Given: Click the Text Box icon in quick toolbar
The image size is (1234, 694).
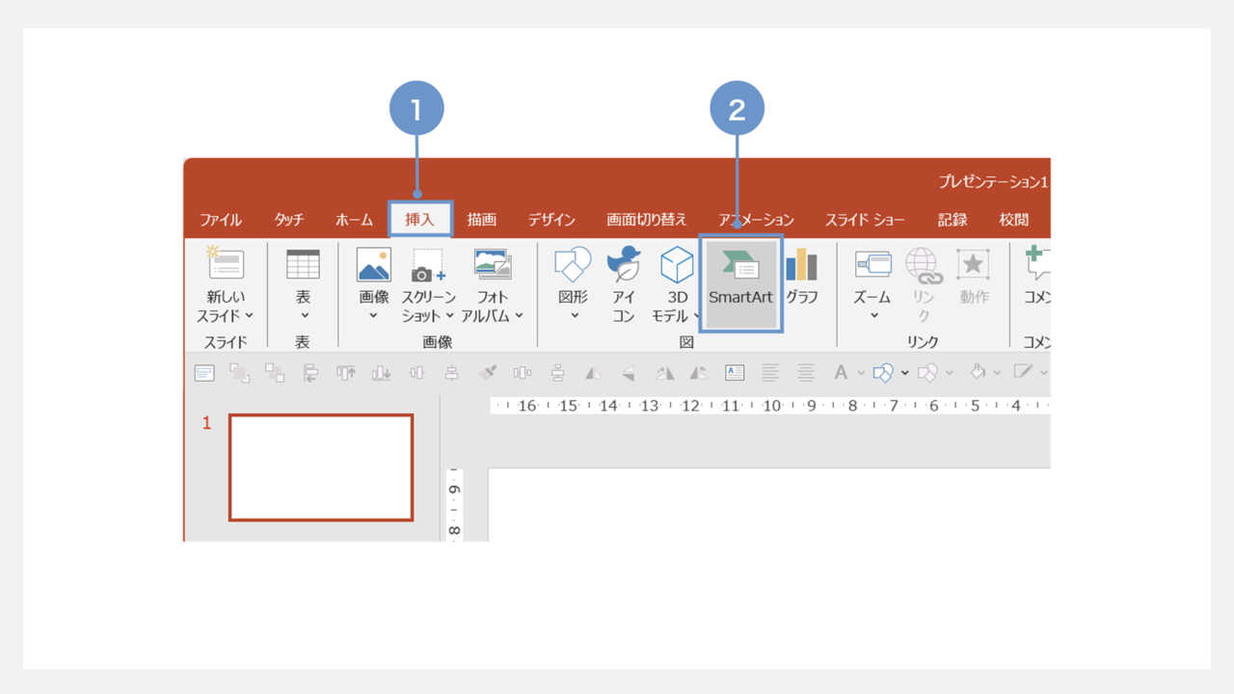Looking at the screenshot, I should pos(735,372).
